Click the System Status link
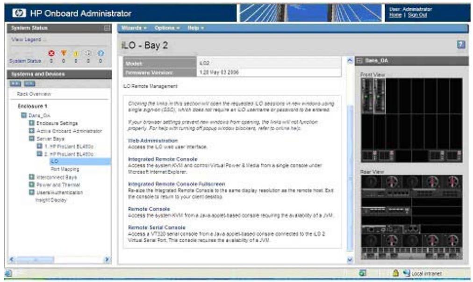Viewport: 473px width, 282px height. click(25, 61)
